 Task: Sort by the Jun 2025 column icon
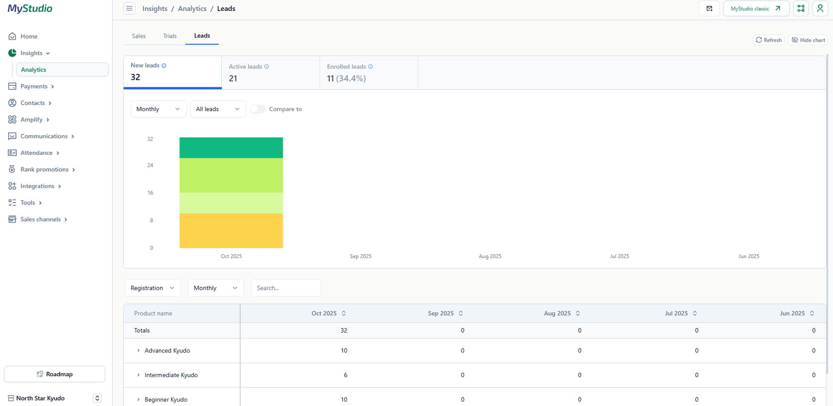[812, 313]
